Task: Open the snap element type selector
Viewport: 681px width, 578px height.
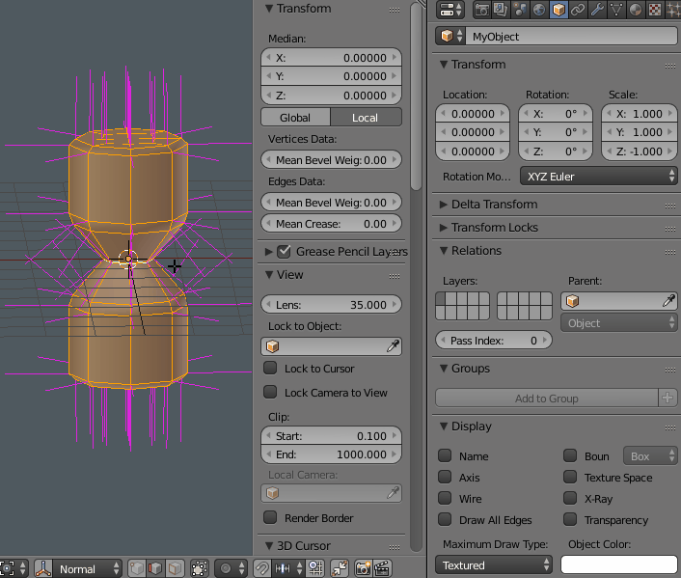Action: click(x=288, y=568)
